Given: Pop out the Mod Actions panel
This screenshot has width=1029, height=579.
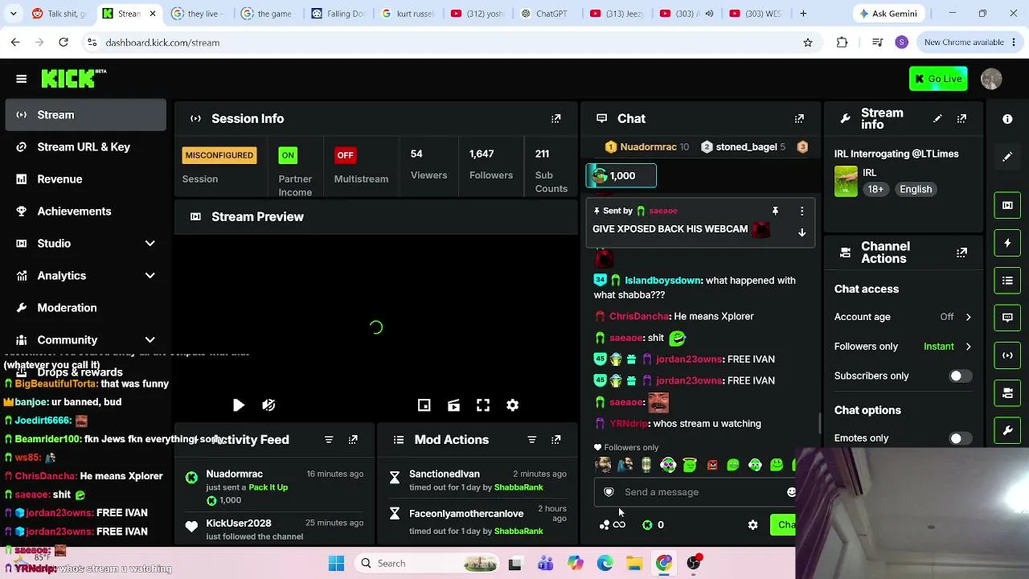Looking at the screenshot, I should click(x=555, y=440).
